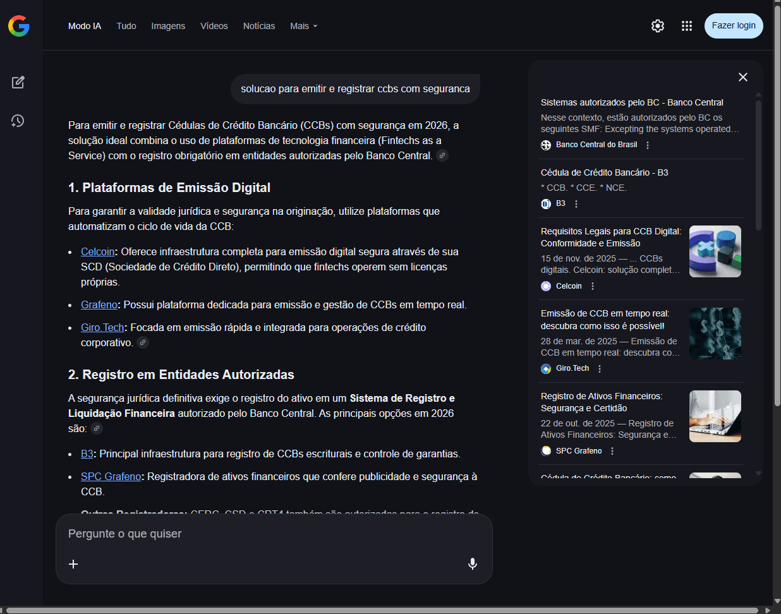The image size is (781, 614).
Task: Click the Giro.Tech source favicon
Action: tap(546, 369)
